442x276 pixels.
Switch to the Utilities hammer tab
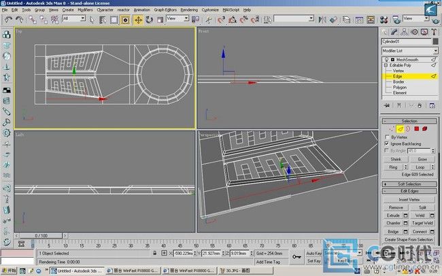coord(434,32)
